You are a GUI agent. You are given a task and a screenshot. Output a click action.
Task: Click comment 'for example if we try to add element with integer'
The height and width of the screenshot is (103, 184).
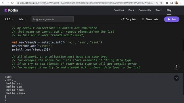pos(76,68)
